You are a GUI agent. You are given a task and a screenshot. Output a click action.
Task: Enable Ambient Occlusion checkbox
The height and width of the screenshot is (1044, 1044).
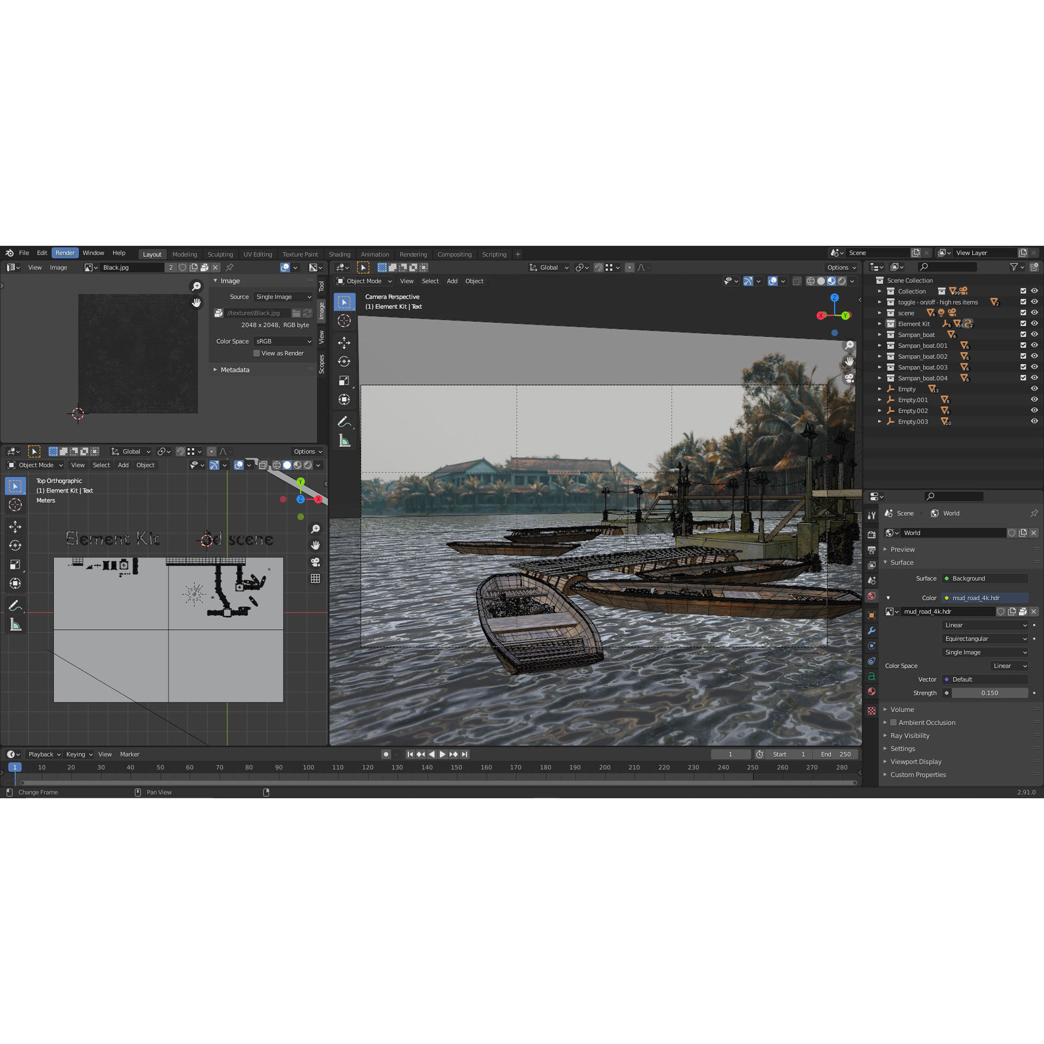coord(893,723)
